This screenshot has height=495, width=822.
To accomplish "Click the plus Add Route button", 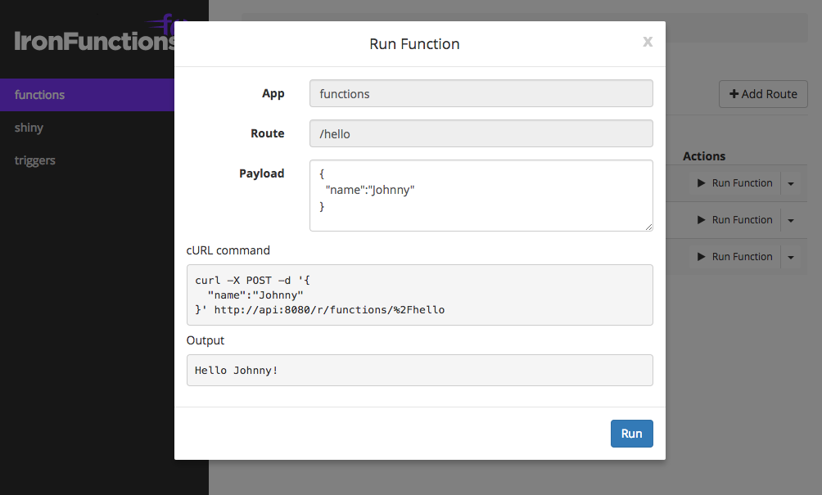I will tap(763, 94).
